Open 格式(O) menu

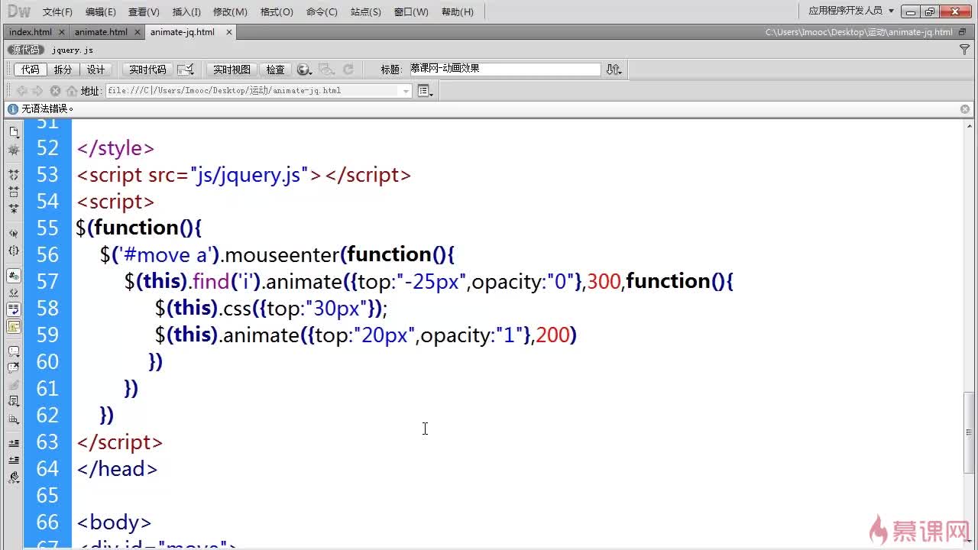tap(277, 11)
